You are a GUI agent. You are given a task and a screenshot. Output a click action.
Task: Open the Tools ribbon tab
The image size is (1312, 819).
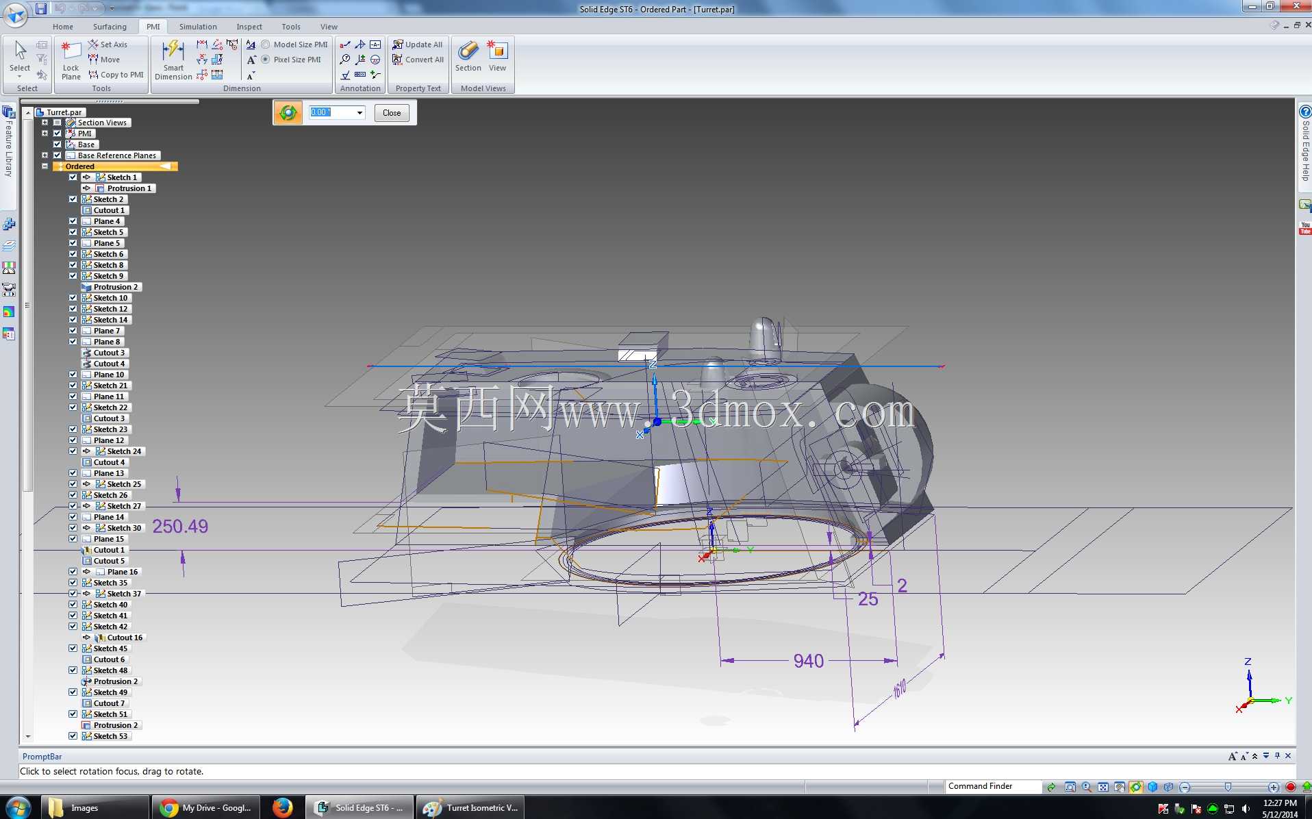tap(291, 27)
